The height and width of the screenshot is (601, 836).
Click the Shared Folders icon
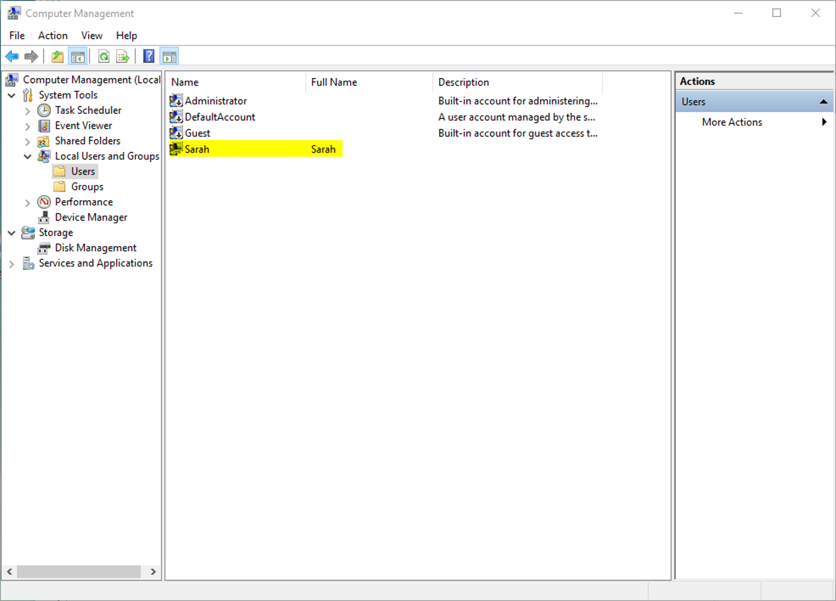click(x=44, y=141)
